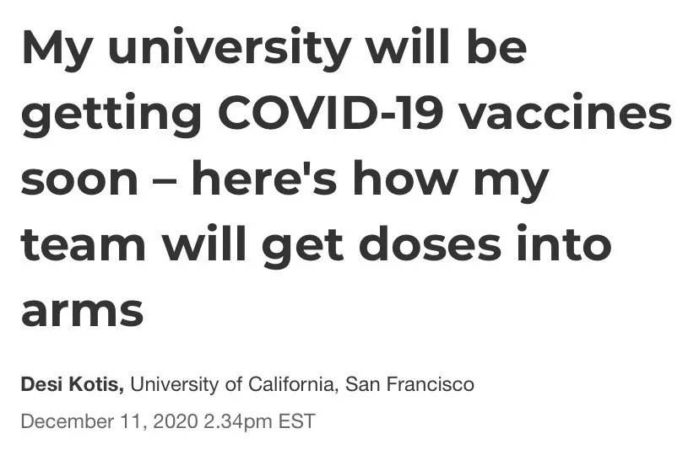Click the year 2020 in the date line
This screenshot has height=455, width=699.
(x=176, y=420)
